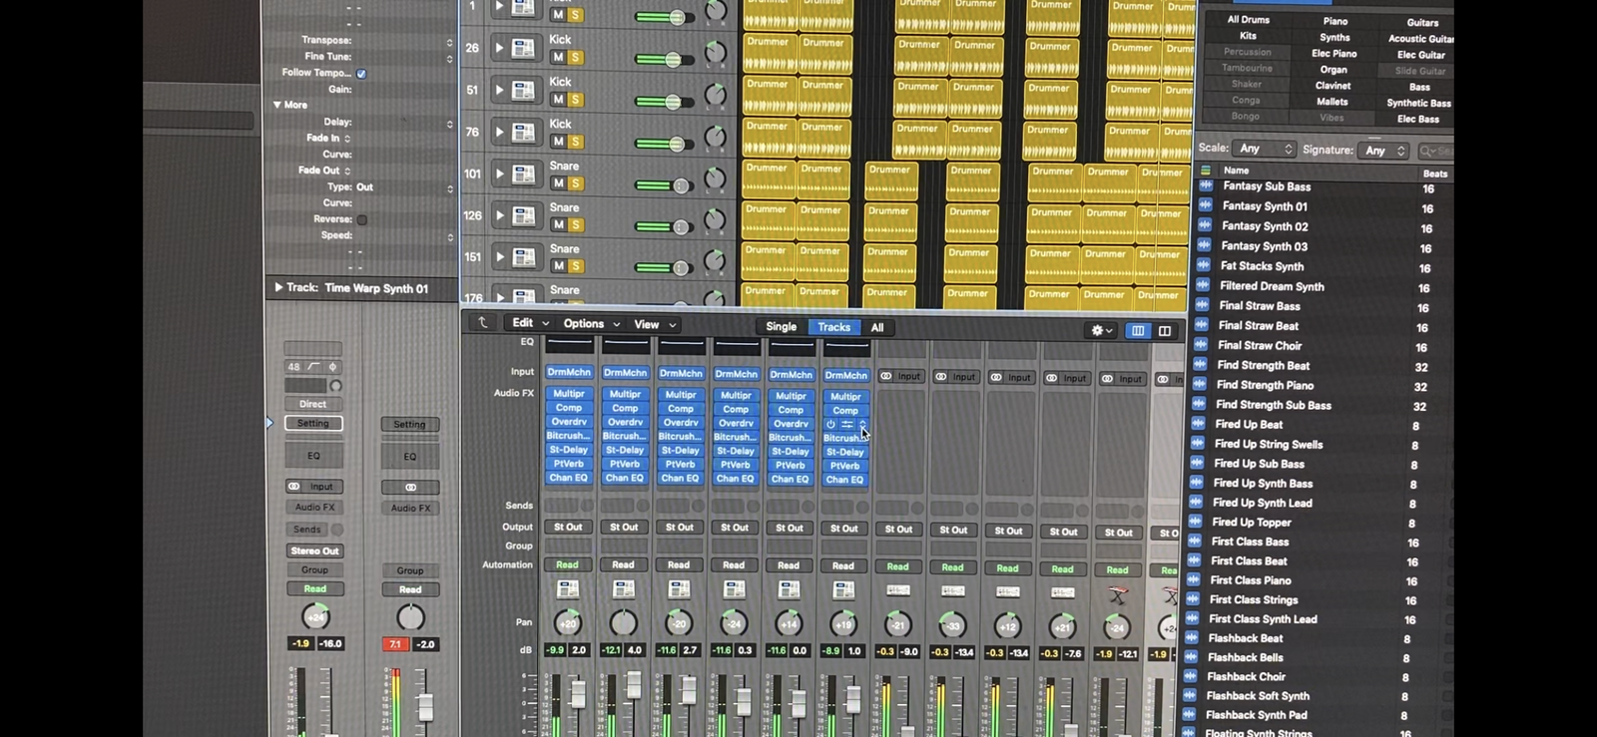
Task: Click the drum machine icon on track 26
Action: point(522,48)
